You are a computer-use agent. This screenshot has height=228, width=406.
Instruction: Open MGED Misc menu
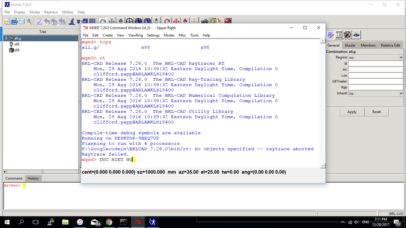(x=182, y=35)
